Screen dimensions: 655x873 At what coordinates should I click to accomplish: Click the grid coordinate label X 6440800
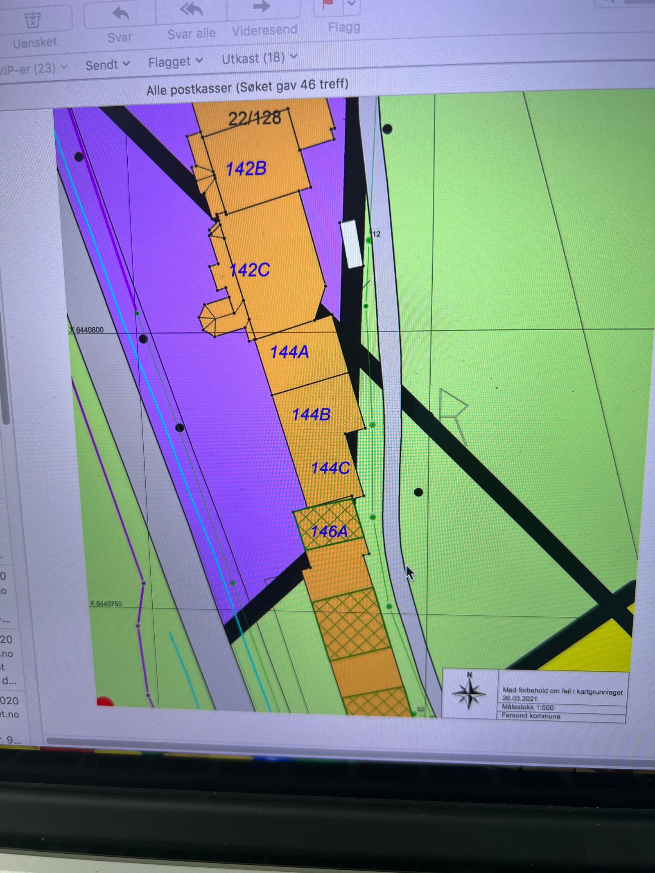tap(86, 330)
